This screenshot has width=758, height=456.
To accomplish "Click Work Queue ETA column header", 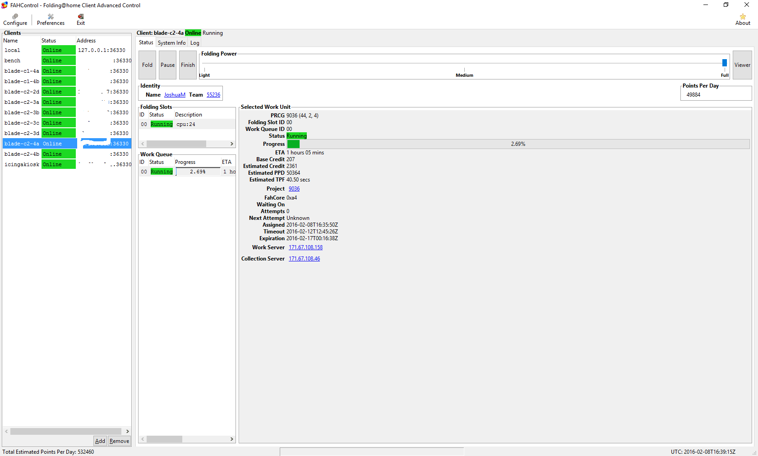I will coord(228,162).
